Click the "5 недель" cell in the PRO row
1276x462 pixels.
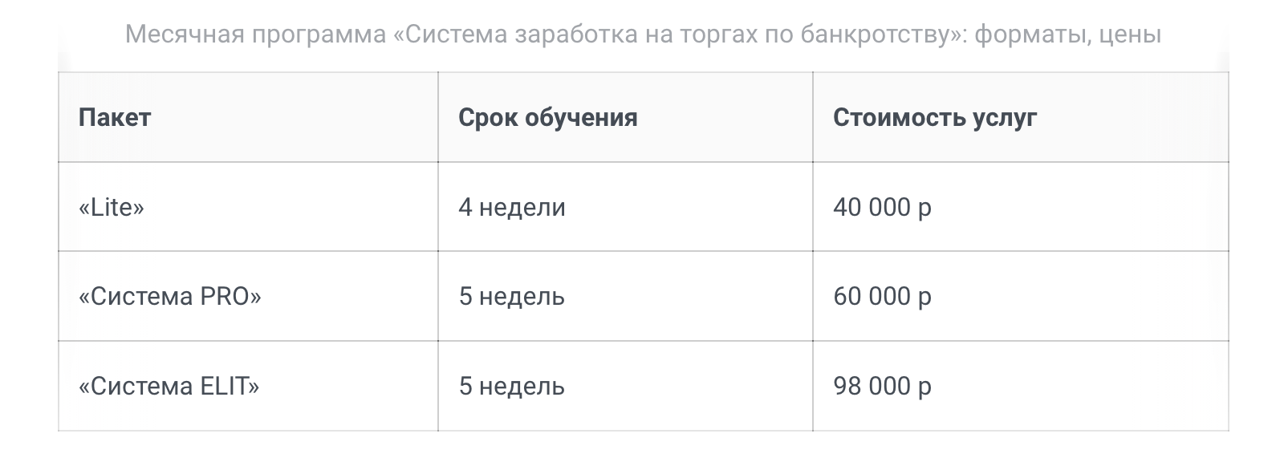coord(511,297)
